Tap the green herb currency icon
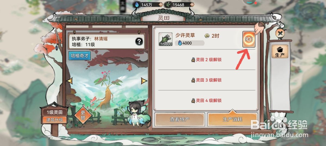This screenshot has width=326, height=146. [x=168, y=5]
